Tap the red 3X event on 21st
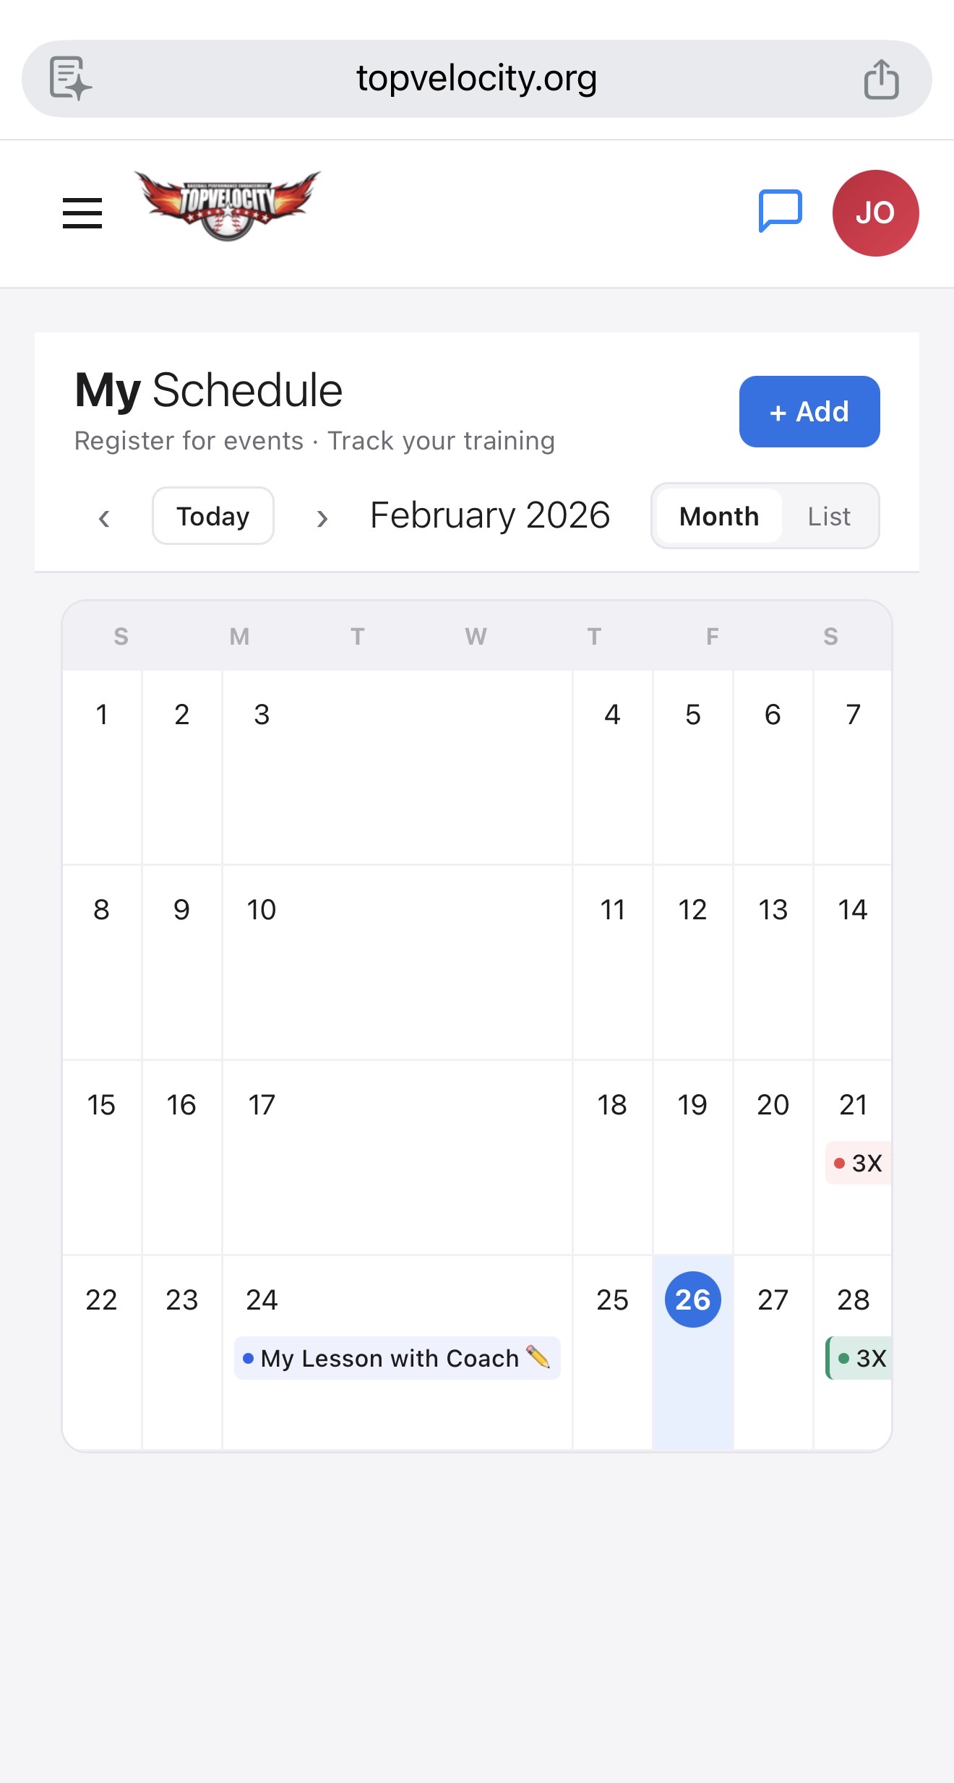954x1783 pixels. [x=859, y=1163]
